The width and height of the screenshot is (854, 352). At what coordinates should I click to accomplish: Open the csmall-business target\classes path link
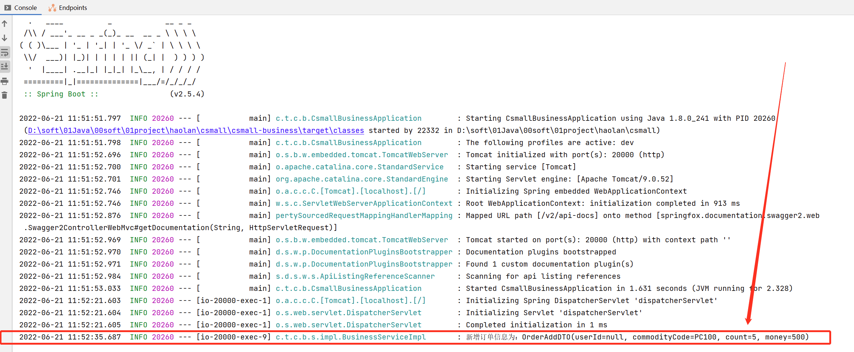pos(196,130)
